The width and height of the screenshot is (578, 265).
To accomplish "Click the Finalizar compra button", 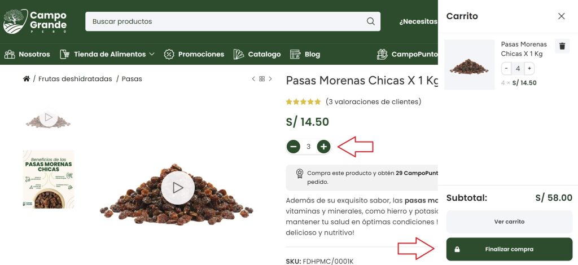I will coord(509,249).
